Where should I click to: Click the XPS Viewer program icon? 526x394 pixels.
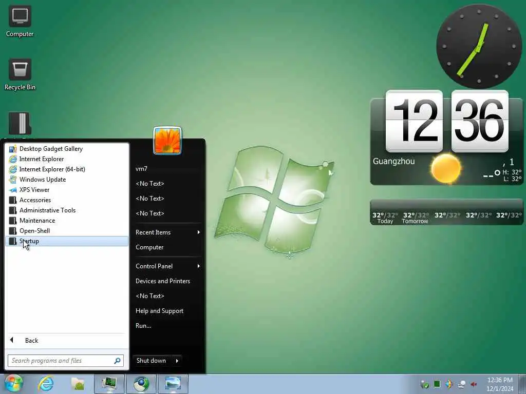click(13, 190)
